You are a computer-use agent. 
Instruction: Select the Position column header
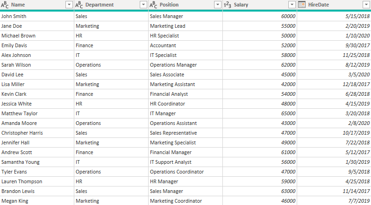[186, 5]
